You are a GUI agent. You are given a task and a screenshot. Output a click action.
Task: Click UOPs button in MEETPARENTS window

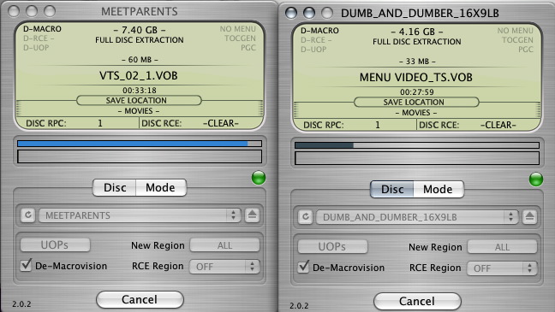point(55,244)
